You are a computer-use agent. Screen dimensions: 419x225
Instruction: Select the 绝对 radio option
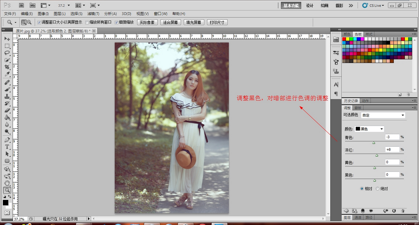pos(378,189)
